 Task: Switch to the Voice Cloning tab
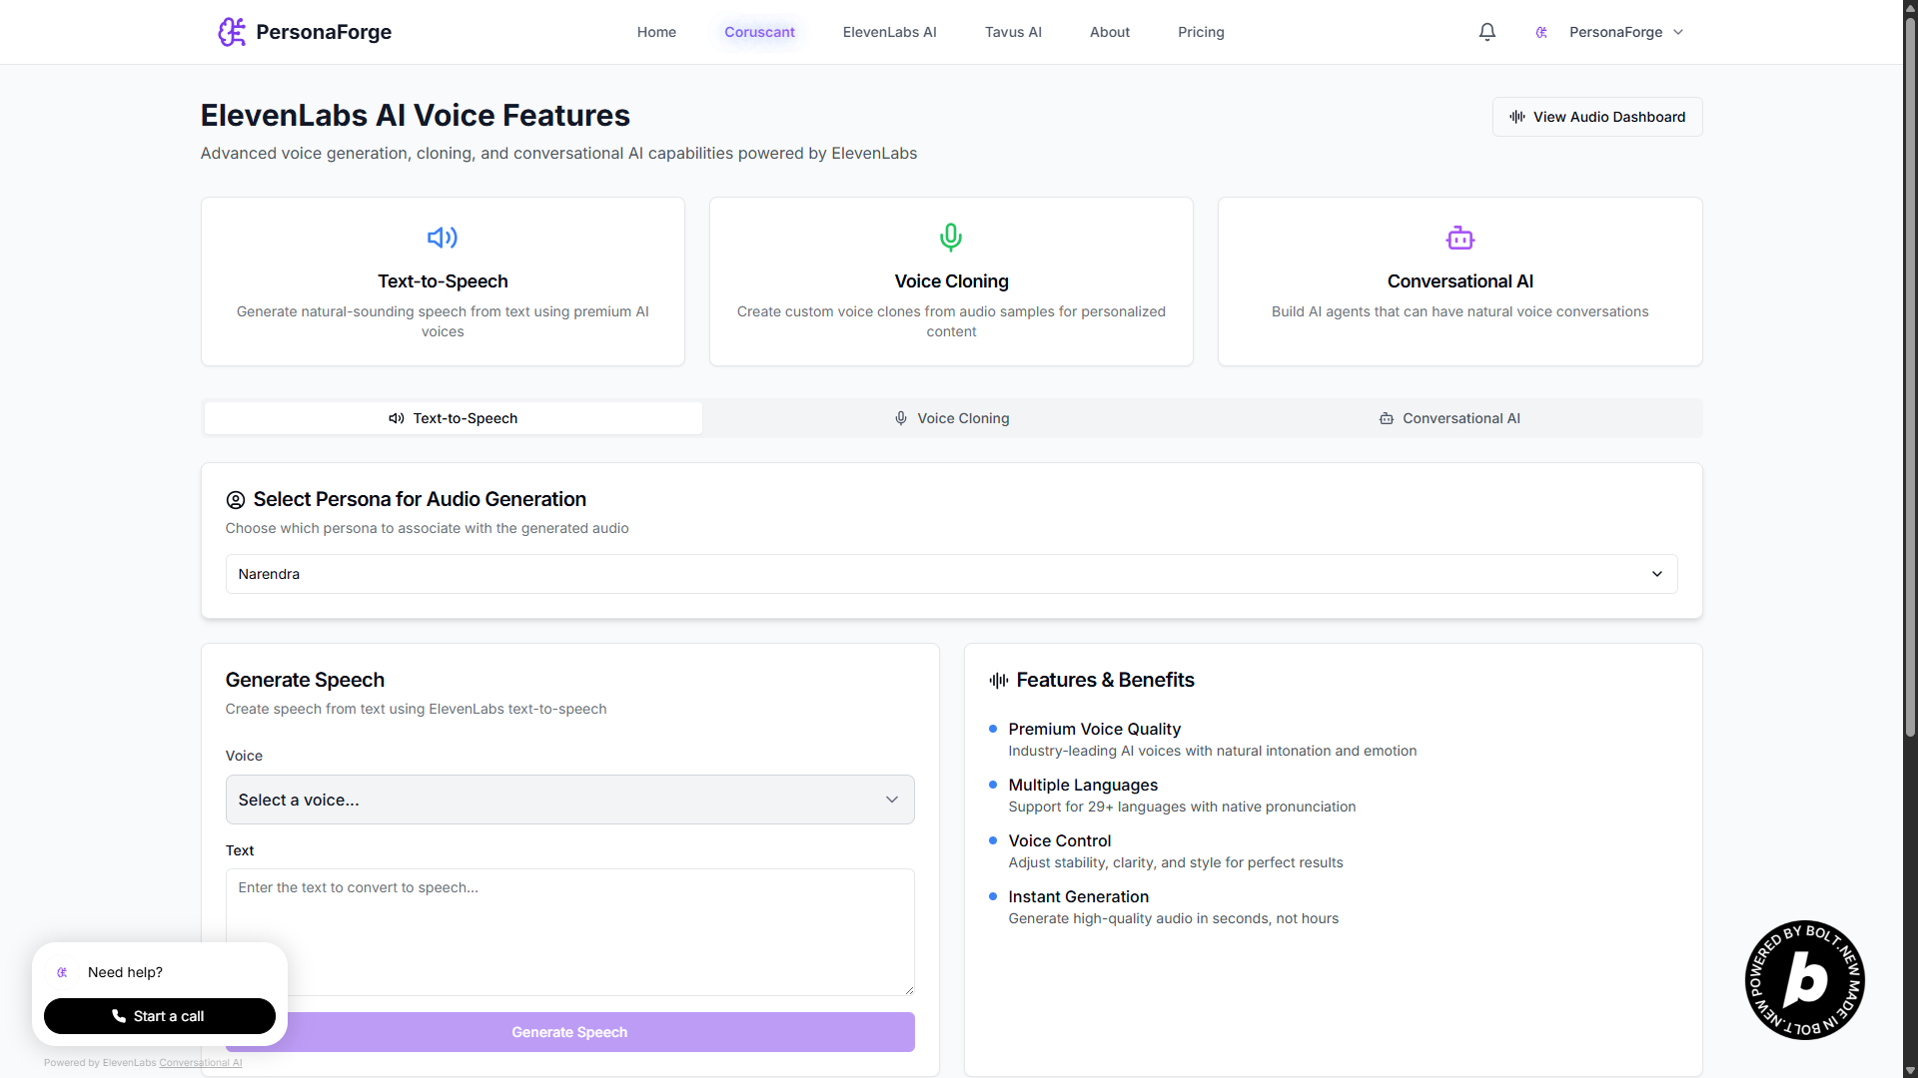[951, 418]
